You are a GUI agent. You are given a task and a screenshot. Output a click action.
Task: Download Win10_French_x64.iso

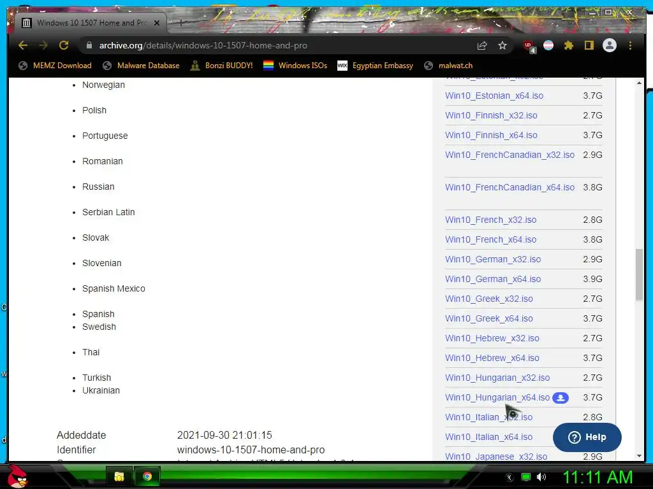(490, 239)
